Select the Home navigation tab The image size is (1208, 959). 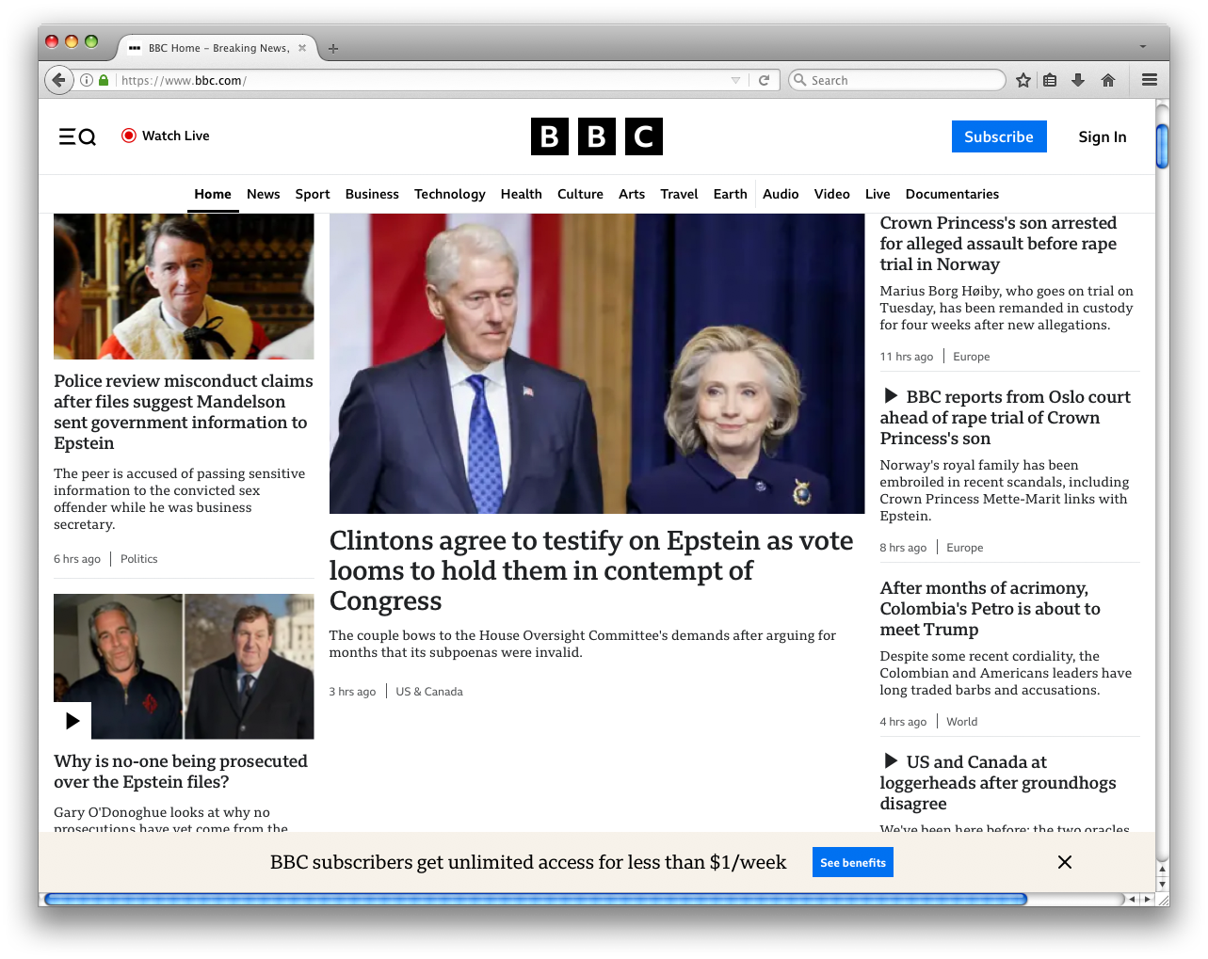[213, 194]
